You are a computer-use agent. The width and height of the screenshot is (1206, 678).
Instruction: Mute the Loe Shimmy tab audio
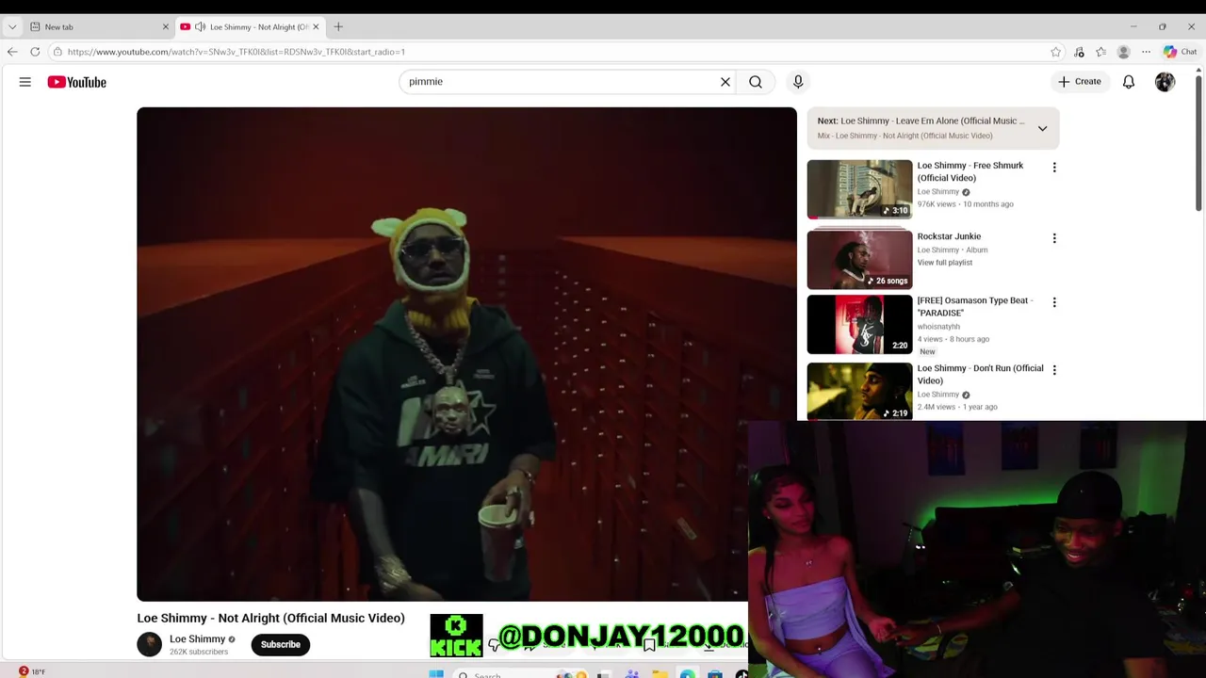(200, 26)
